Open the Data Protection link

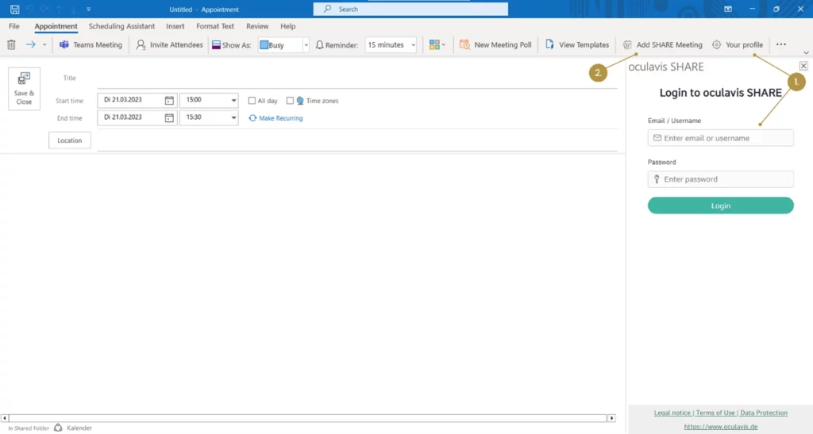point(764,413)
